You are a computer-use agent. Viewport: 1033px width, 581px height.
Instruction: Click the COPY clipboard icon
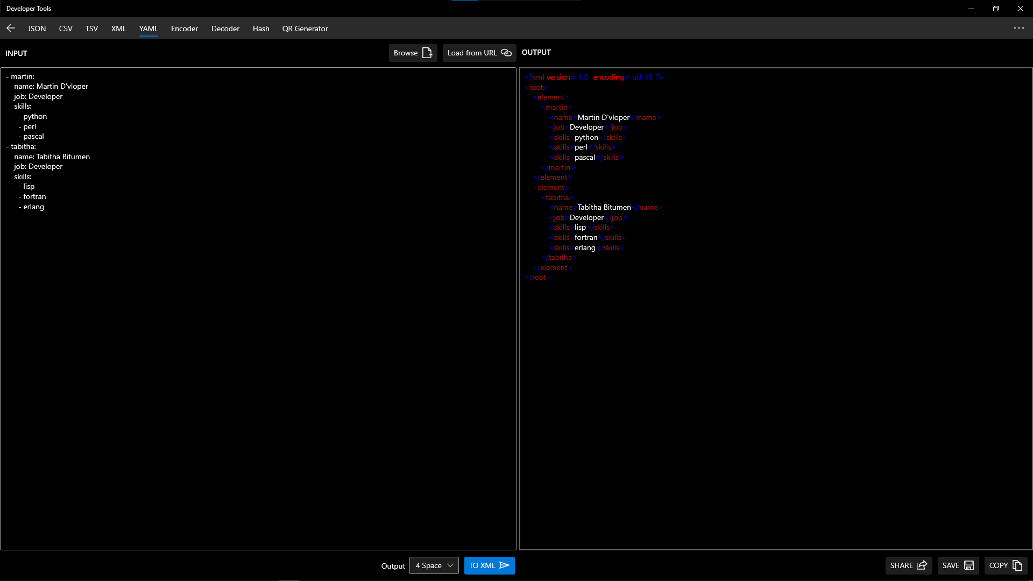(x=1017, y=565)
